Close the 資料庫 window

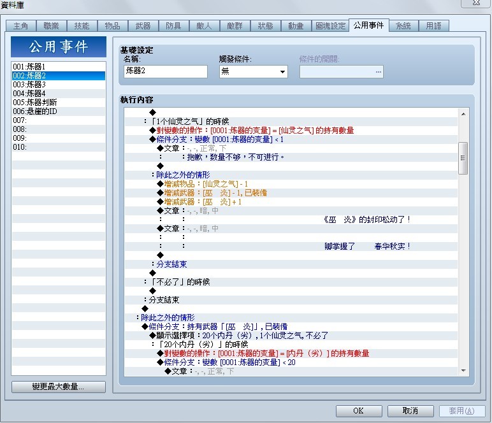[x=476, y=3]
